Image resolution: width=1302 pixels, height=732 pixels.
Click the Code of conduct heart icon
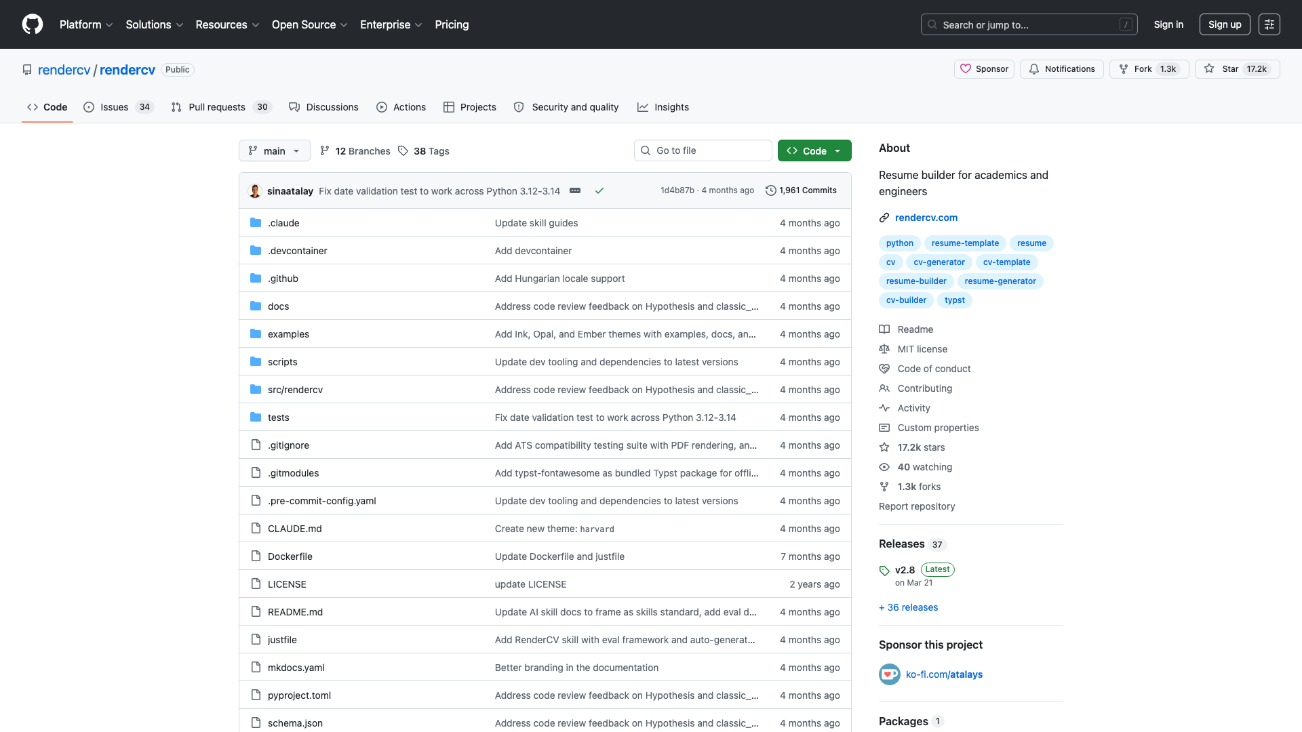pyautogui.click(x=884, y=369)
